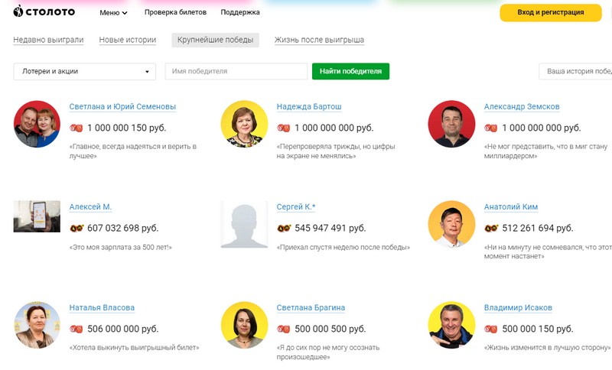612x370 pixels.
Task: Click the amount 506 000 000 руб.
Action: 123,329
